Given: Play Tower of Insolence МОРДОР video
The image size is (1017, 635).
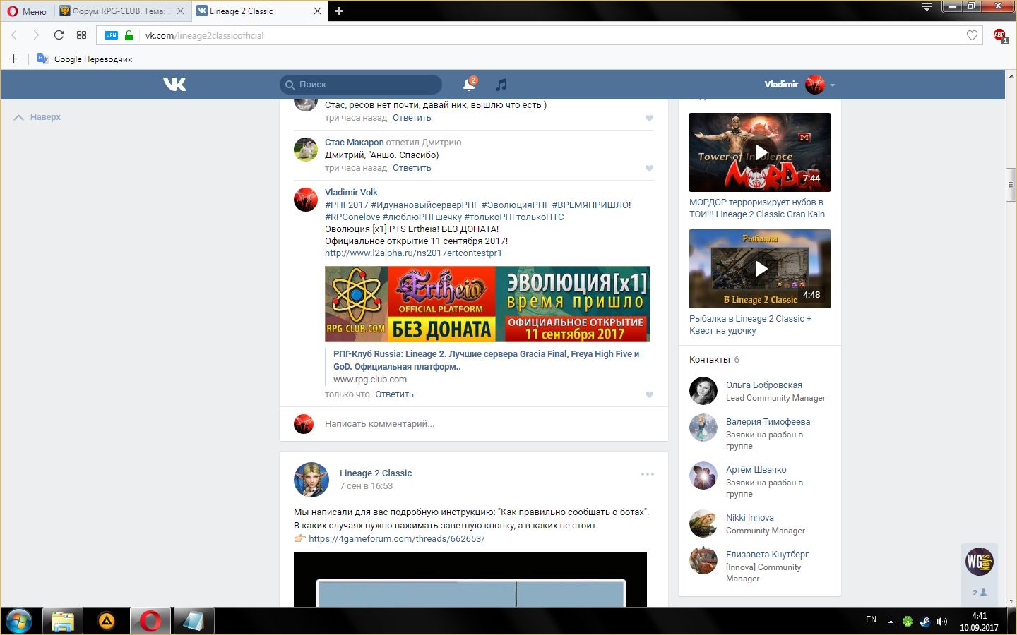Looking at the screenshot, I should (x=760, y=152).
